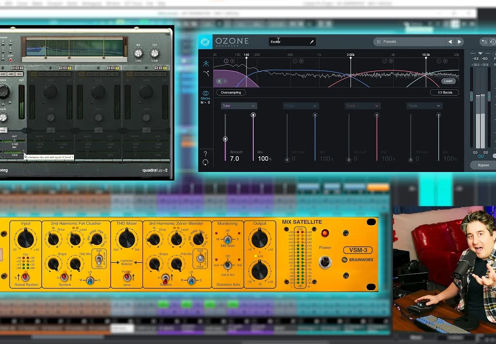Click the Brainworx logo on the VSM-3
The image size is (496, 344).
345,260
